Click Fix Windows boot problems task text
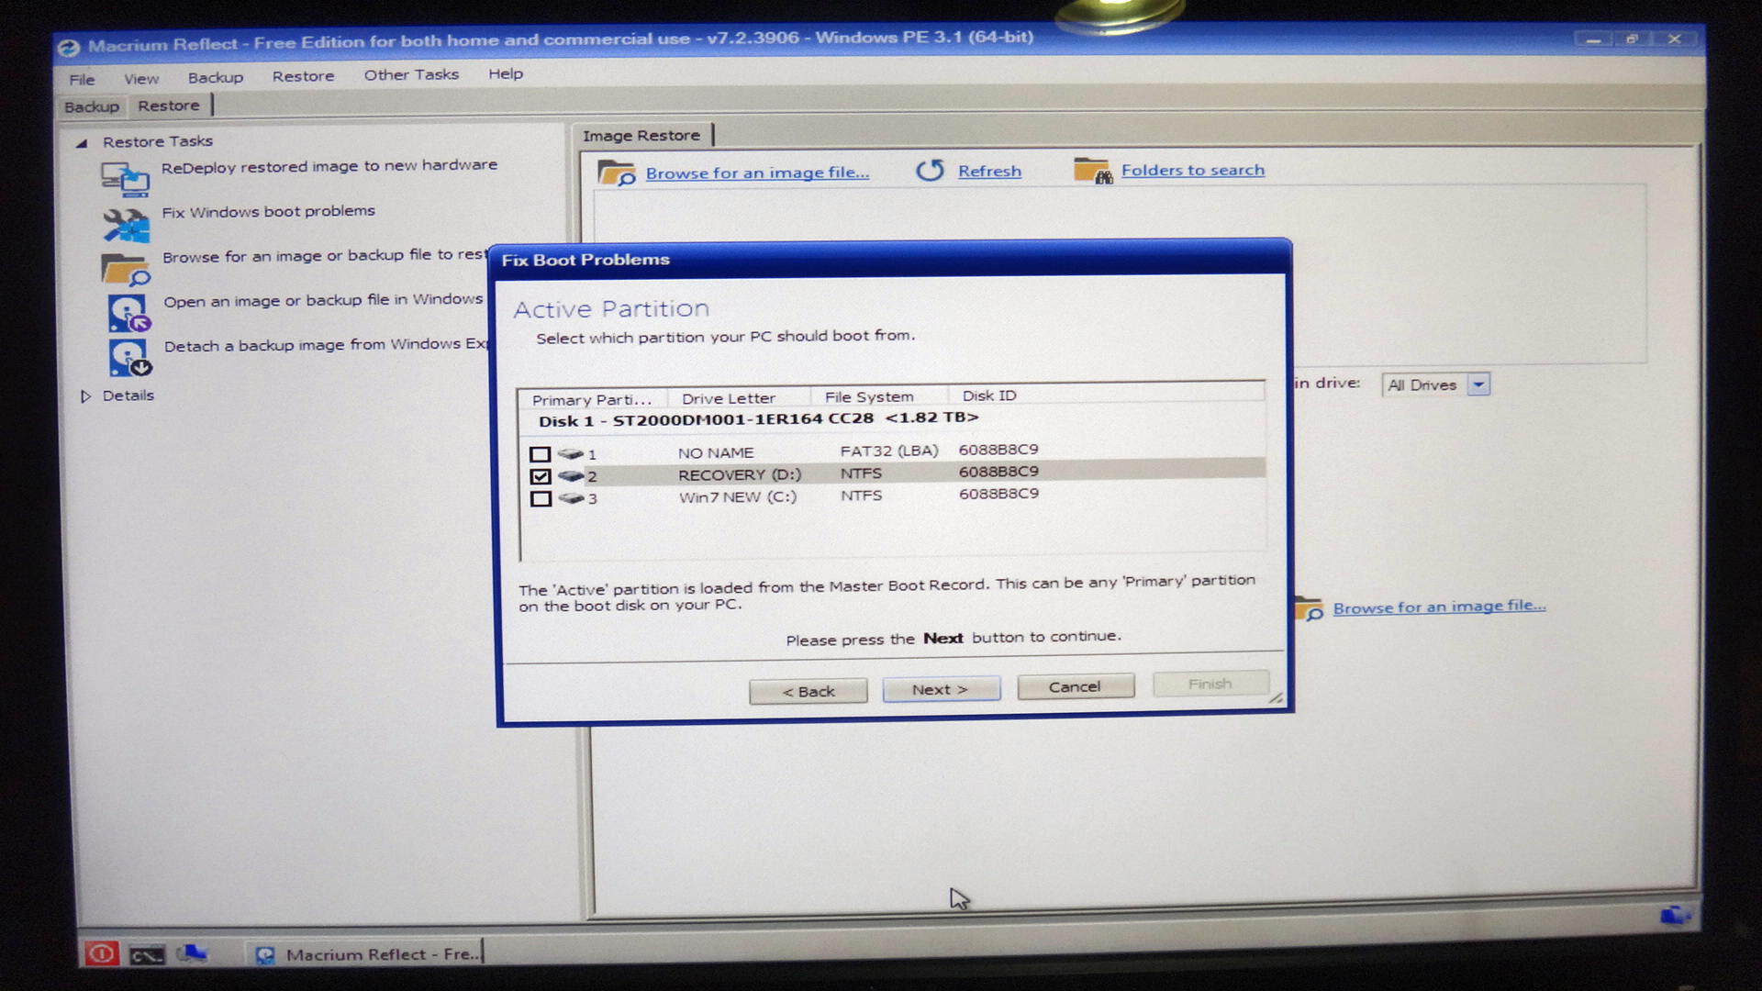Image resolution: width=1762 pixels, height=991 pixels. (x=268, y=211)
